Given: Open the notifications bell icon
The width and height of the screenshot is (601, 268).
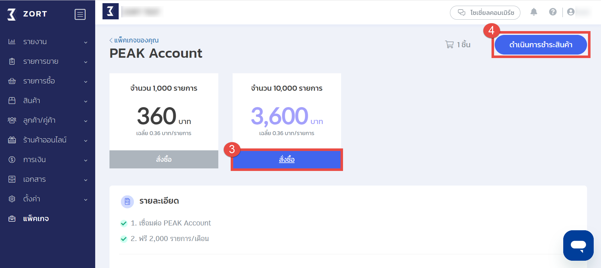Looking at the screenshot, I should pyautogui.click(x=534, y=12).
